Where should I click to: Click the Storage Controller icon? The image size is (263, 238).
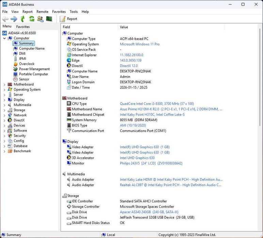[69, 206]
